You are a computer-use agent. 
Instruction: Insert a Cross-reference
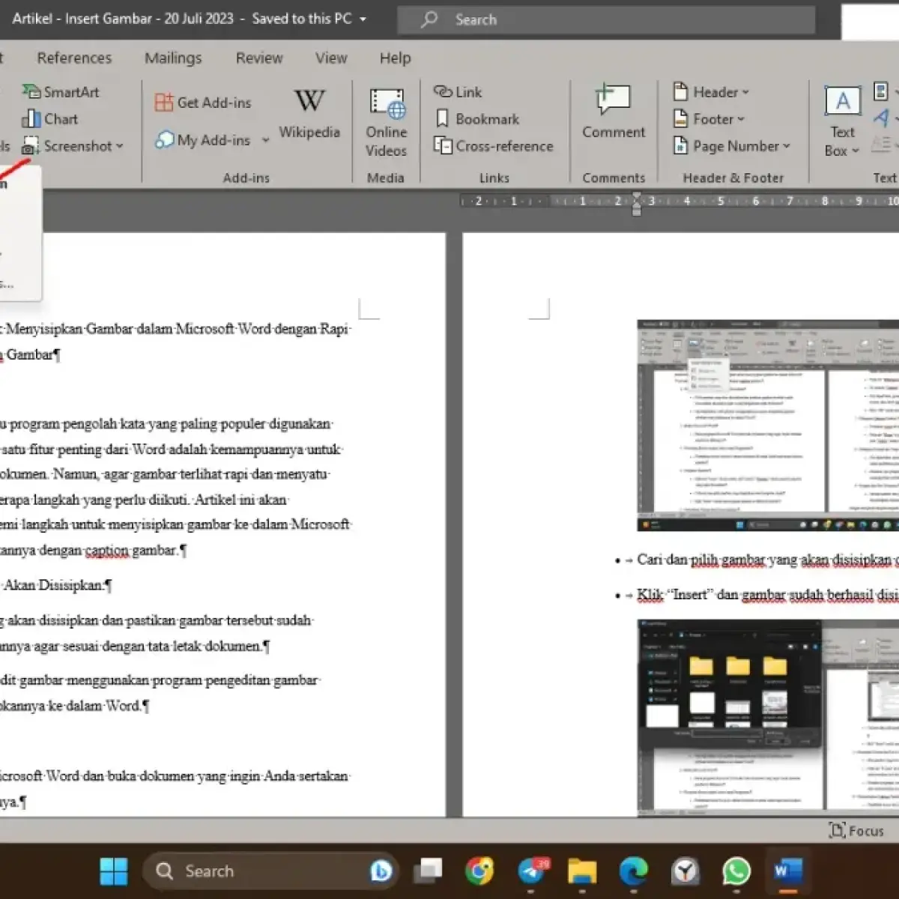pyautogui.click(x=494, y=146)
